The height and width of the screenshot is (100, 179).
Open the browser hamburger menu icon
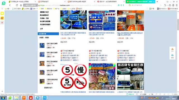tap(176, 5)
